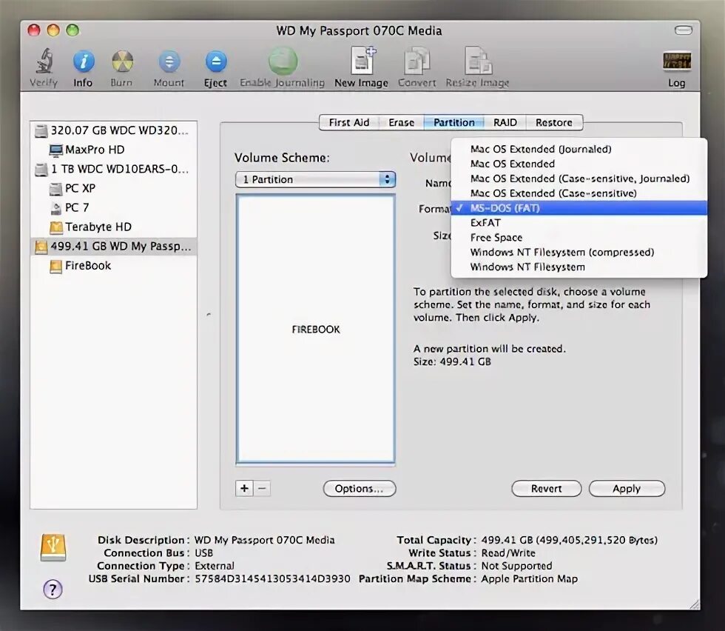Image resolution: width=725 pixels, height=631 pixels.
Task: Select the FIREBOOK partition block
Action: tap(316, 329)
